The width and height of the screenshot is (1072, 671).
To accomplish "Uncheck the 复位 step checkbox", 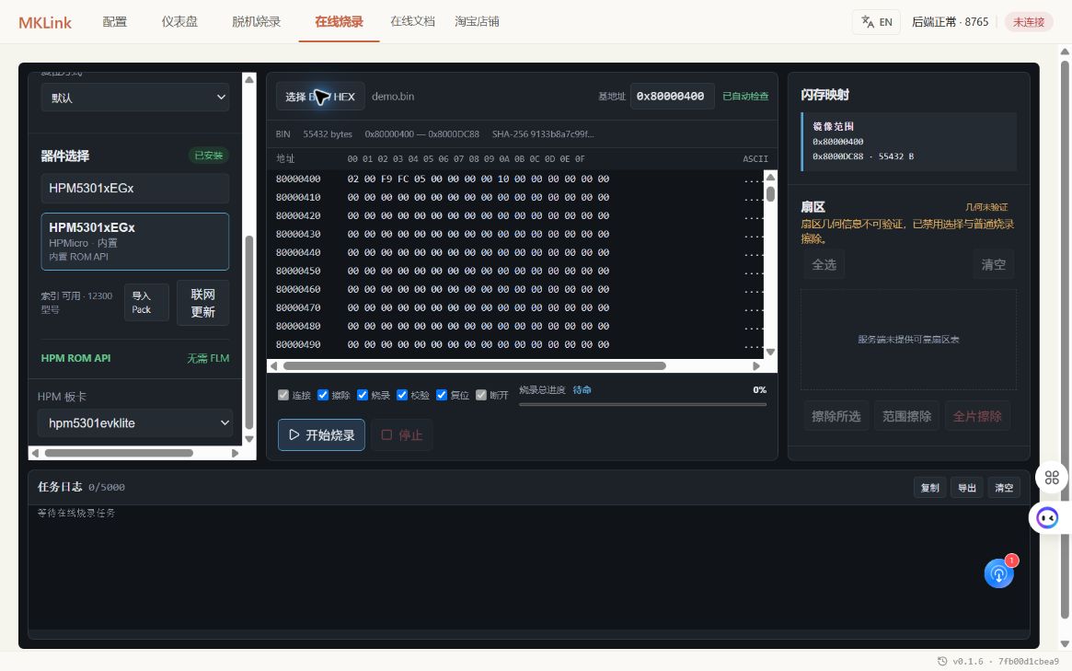I will click(x=442, y=395).
